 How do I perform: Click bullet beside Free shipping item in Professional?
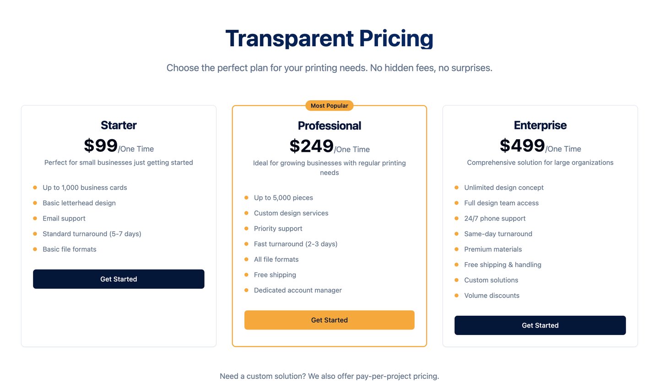point(246,275)
